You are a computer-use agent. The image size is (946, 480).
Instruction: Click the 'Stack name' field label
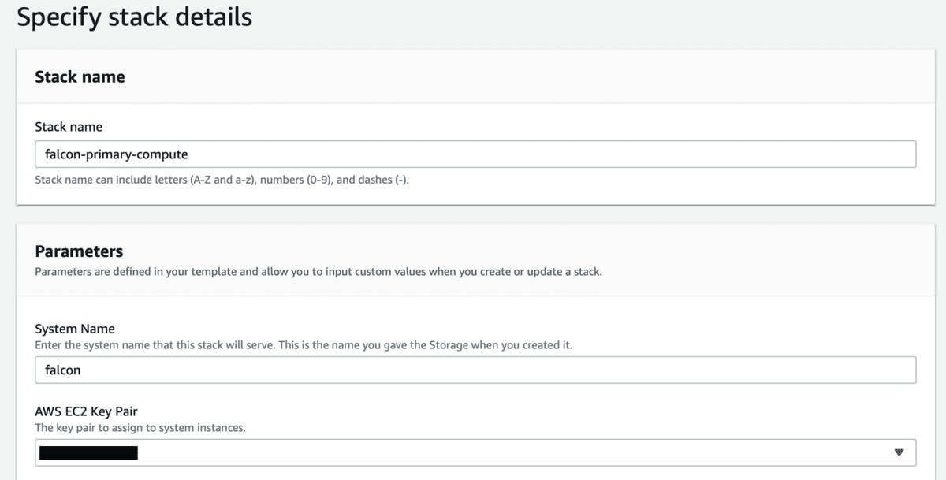click(x=69, y=126)
